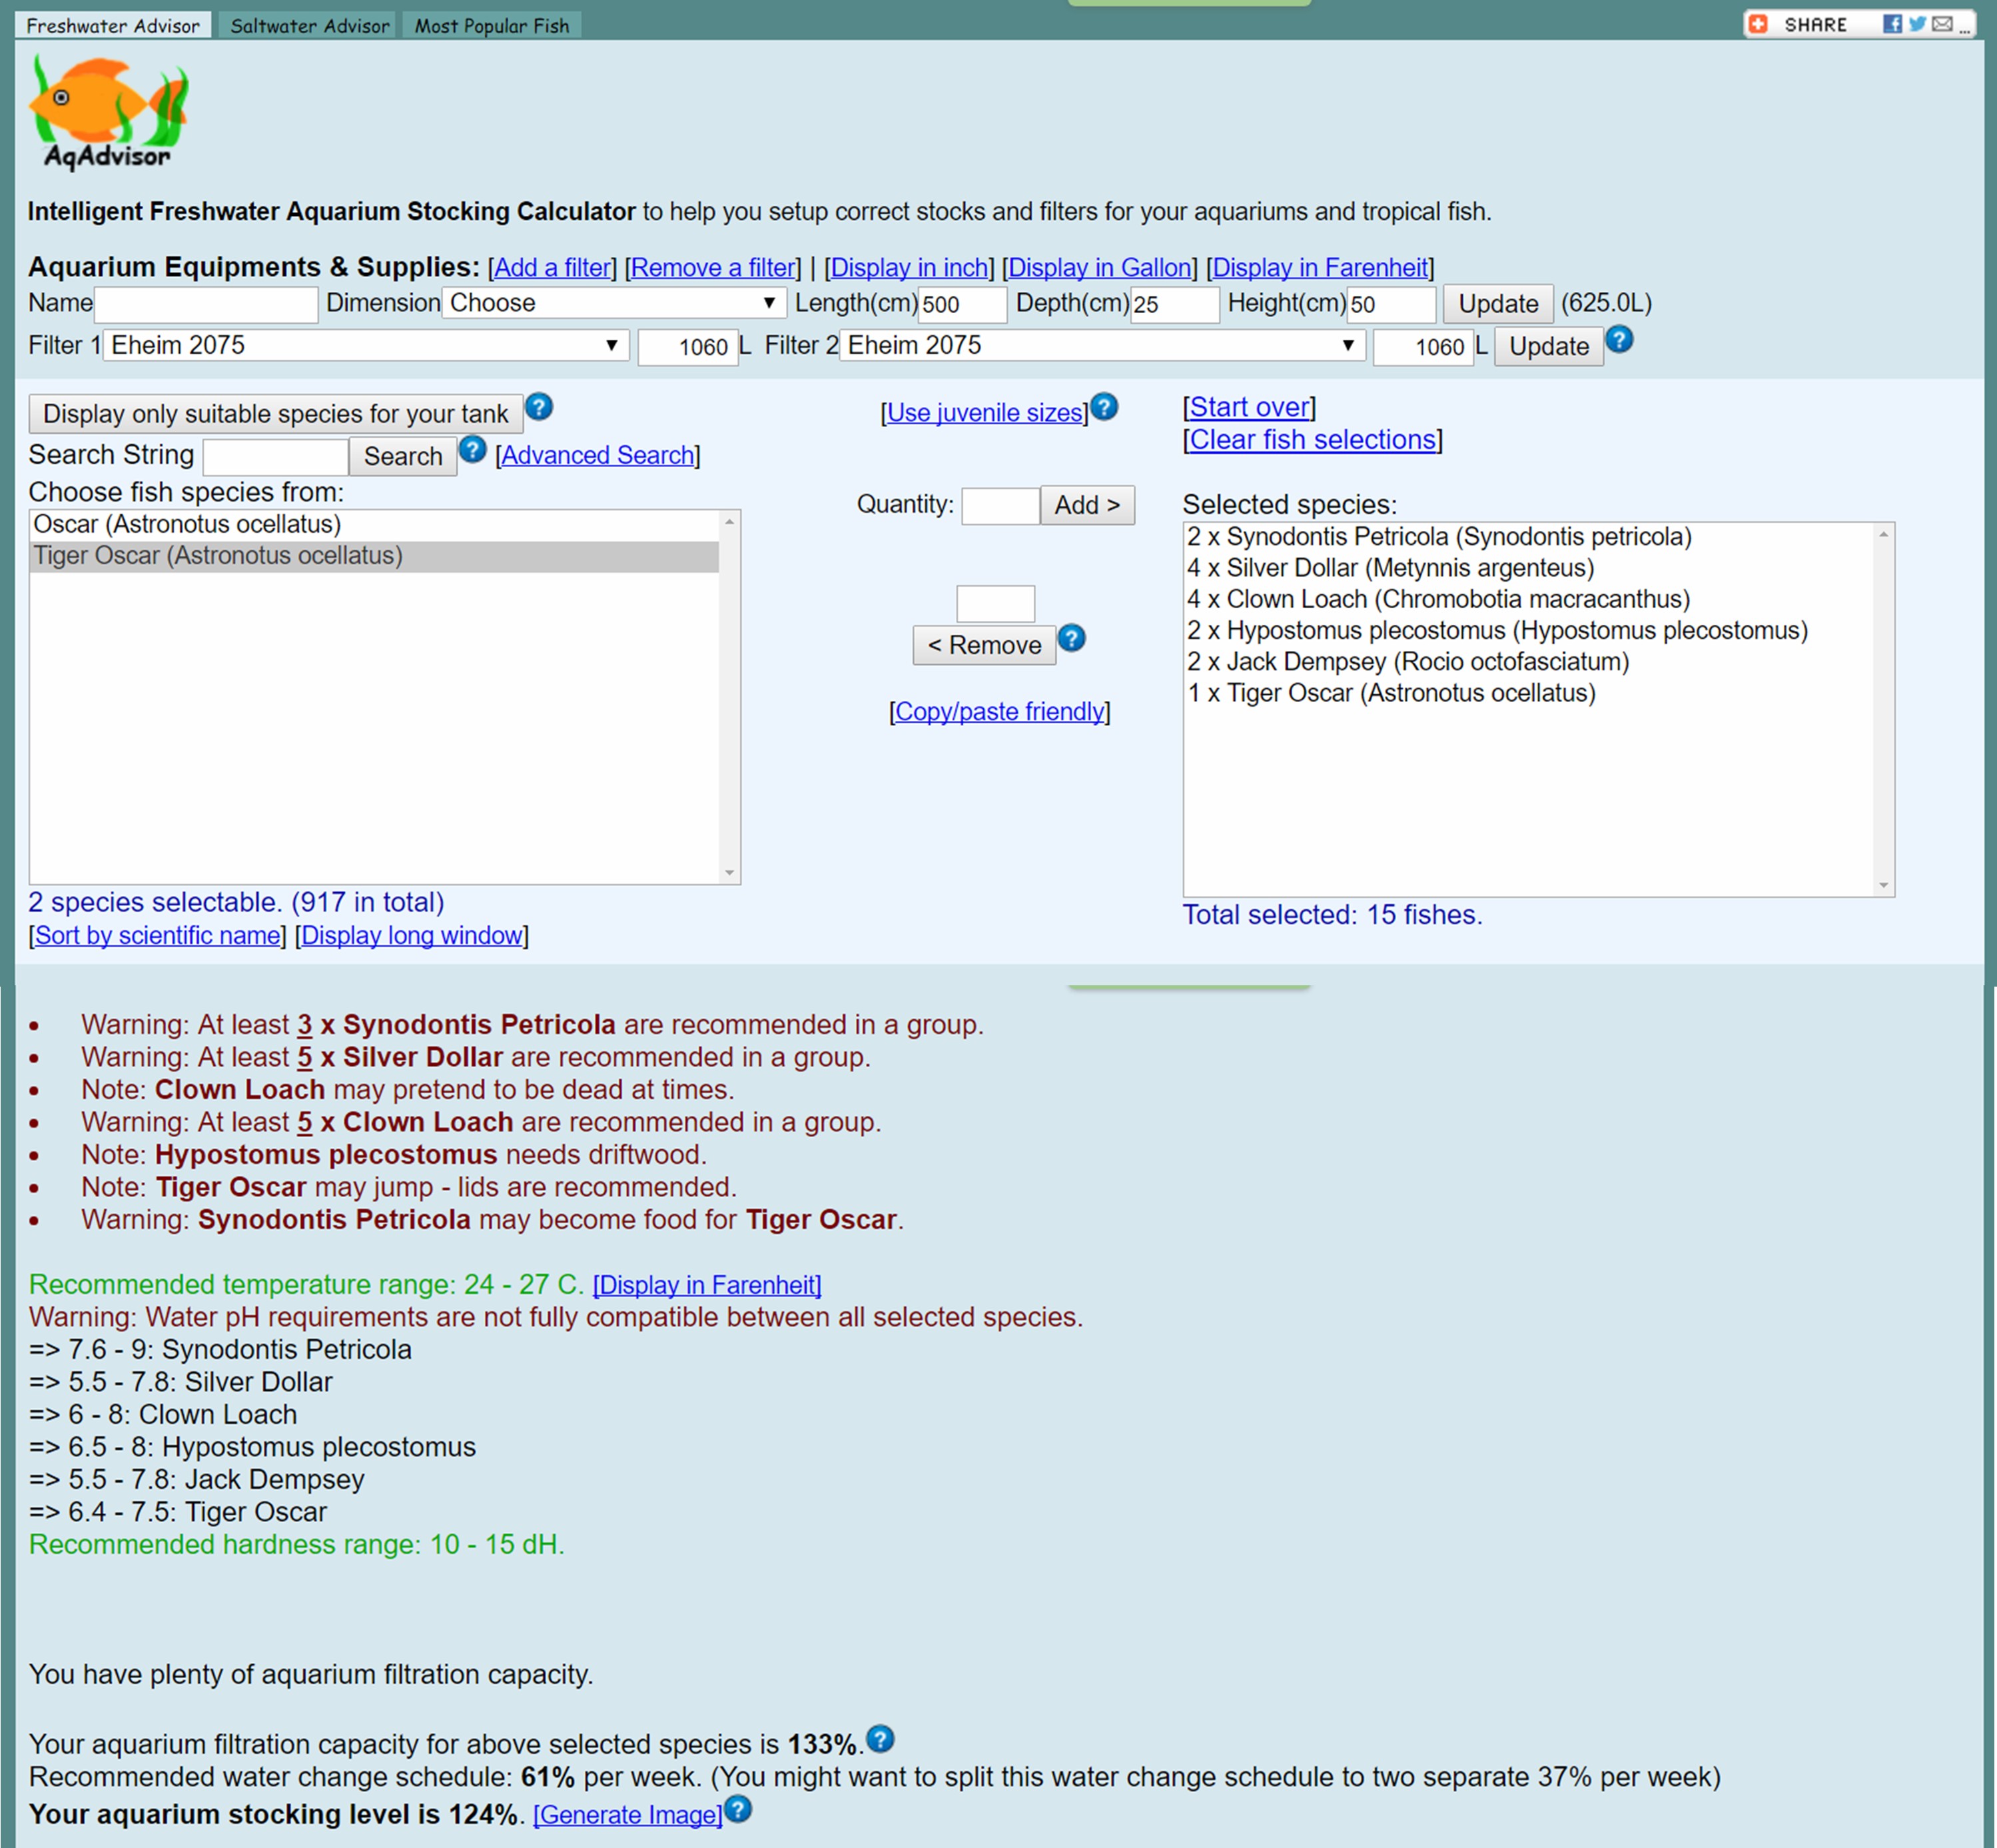This screenshot has width=1997, height=1848.
Task: Click the < Remove button
Action: [x=984, y=645]
